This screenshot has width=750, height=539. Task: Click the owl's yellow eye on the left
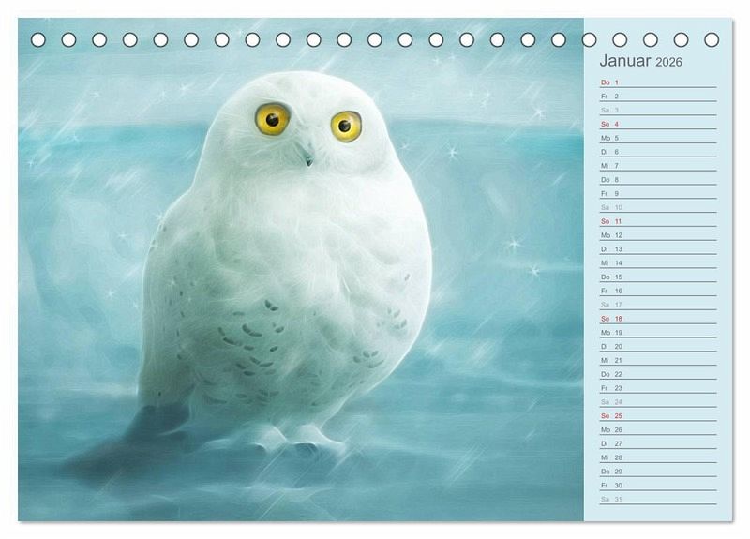[273, 118]
